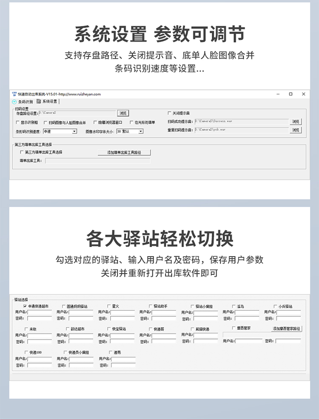Check 隐藏浏览器窗口 option
This screenshot has height=420, width=319.
pyautogui.click(x=95, y=122)
